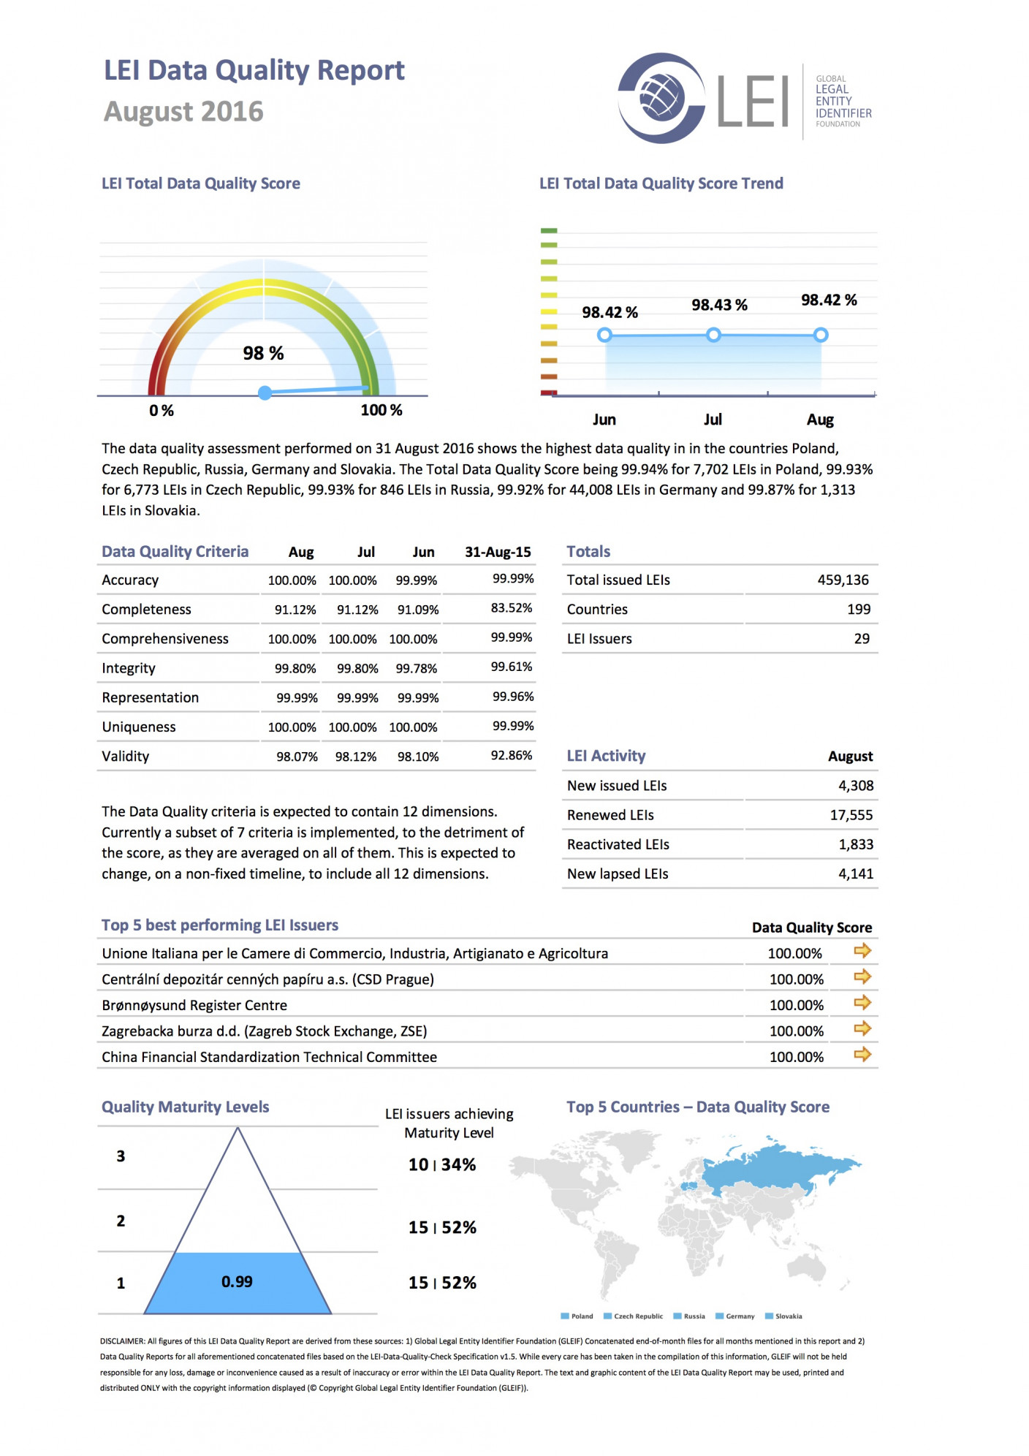Click the Quality Maturity Levels heading
Image resolution: width=1029 pixels, height=1456 pixels.
tap(186, 1107)
